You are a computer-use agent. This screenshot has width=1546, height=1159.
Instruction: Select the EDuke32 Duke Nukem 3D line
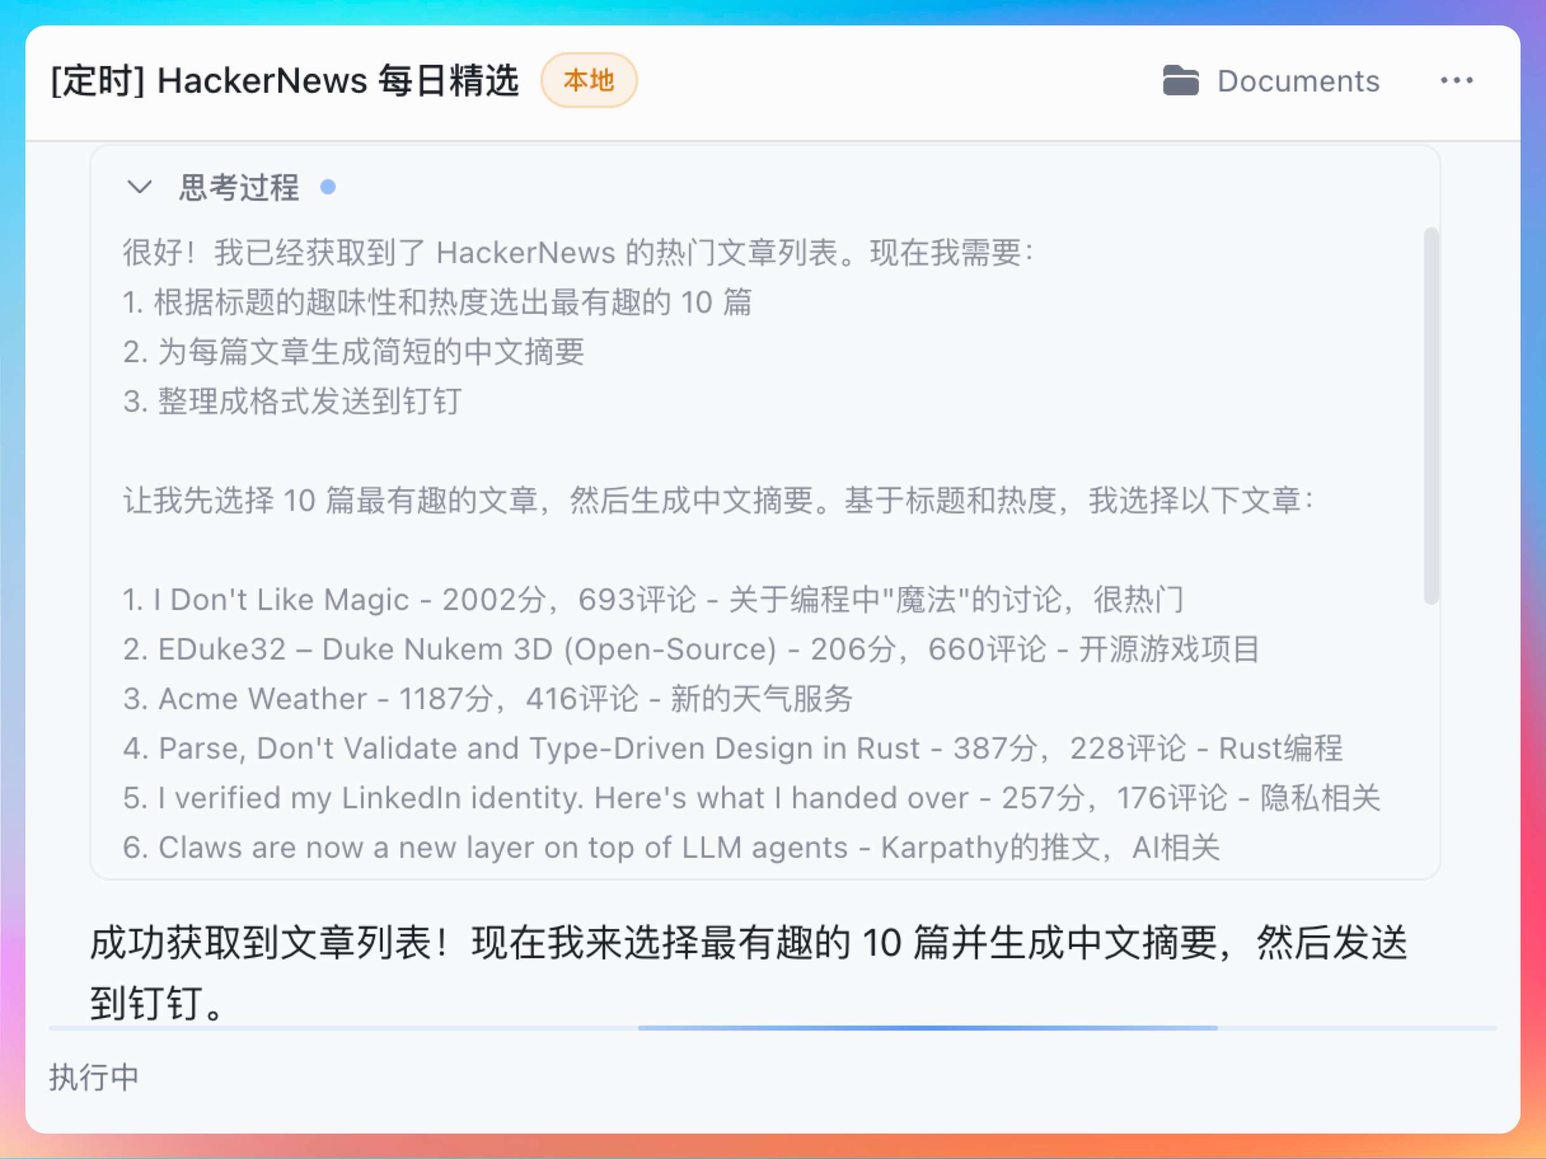coord(690,649)
